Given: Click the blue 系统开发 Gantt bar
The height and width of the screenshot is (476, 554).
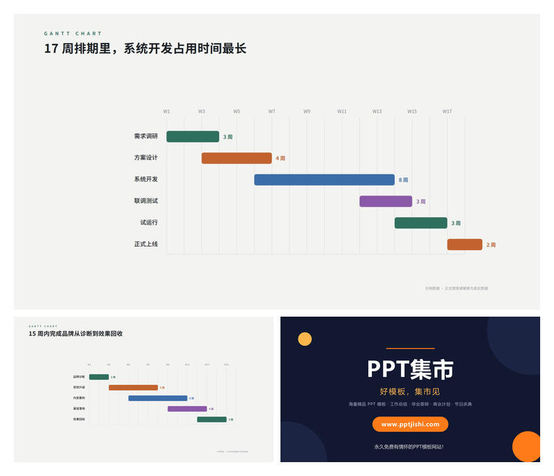Looking at the screenshot, I should tap(324, 179).
